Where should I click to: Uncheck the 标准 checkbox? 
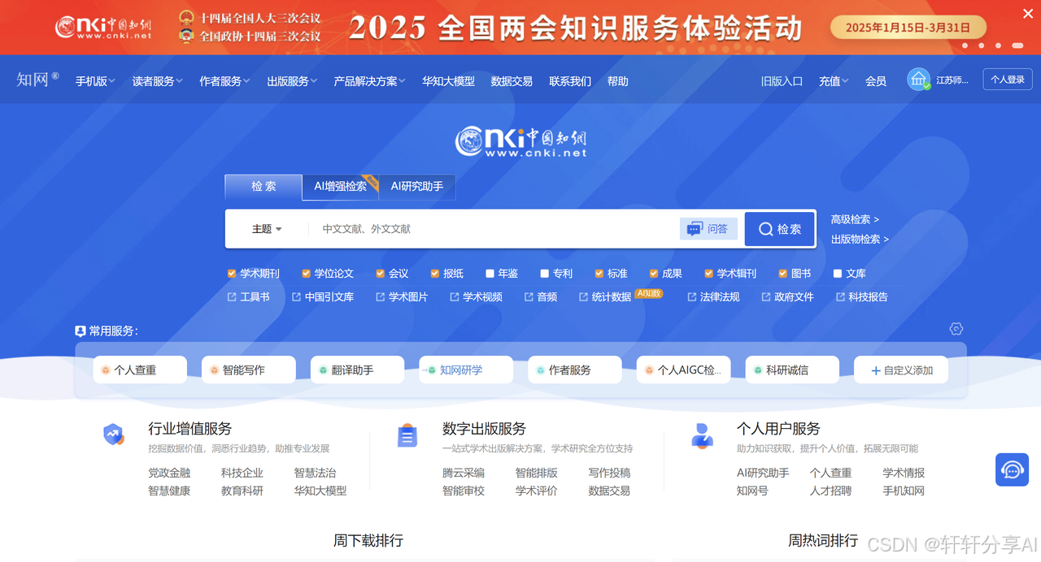click(x=599, y=274)
